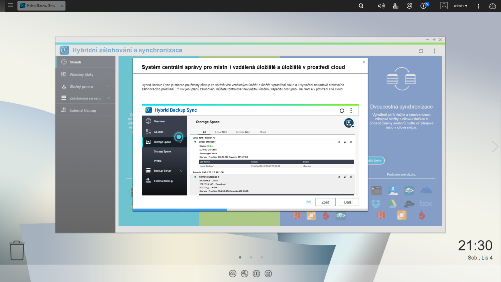The image size is (501, 282).
Task: Click the Další button
Action: click(348, 202)
